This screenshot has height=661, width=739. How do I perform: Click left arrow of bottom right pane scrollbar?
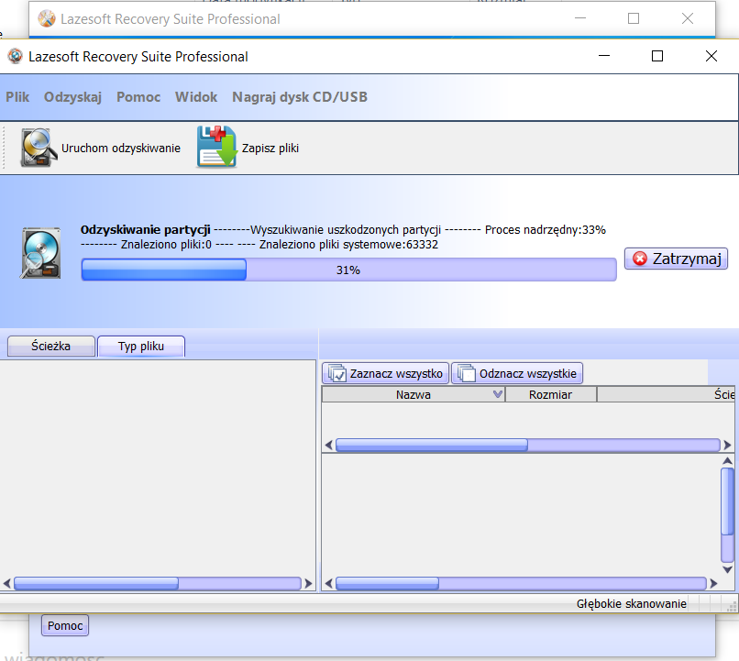tap(329, 583)
